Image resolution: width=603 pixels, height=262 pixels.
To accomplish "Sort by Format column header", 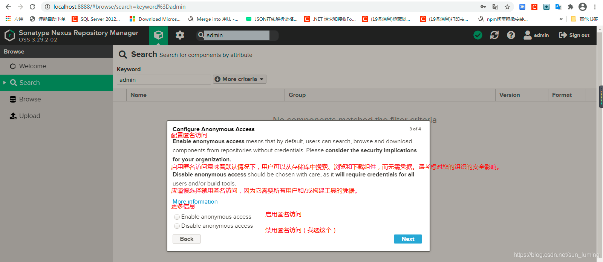I will point(567,95).
